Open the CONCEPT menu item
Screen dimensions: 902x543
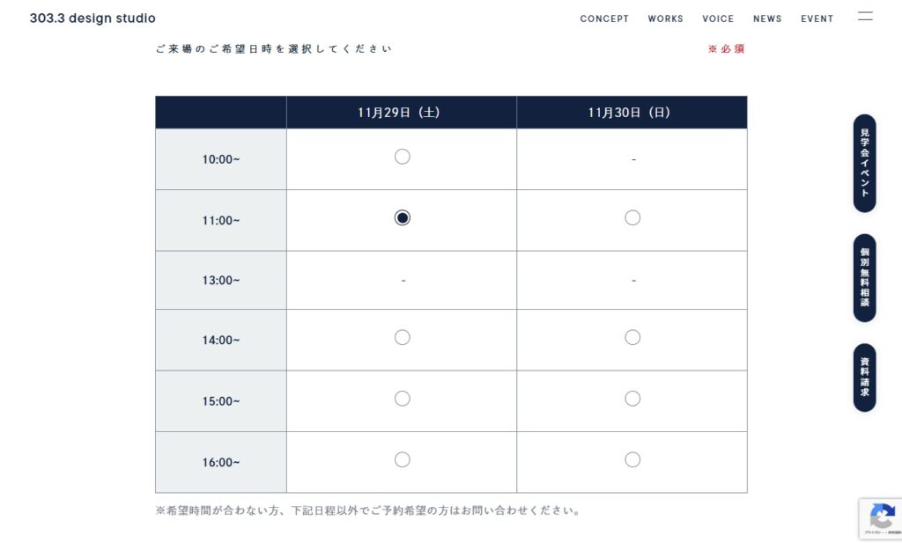pyautogui.click(x=604, y=18)
